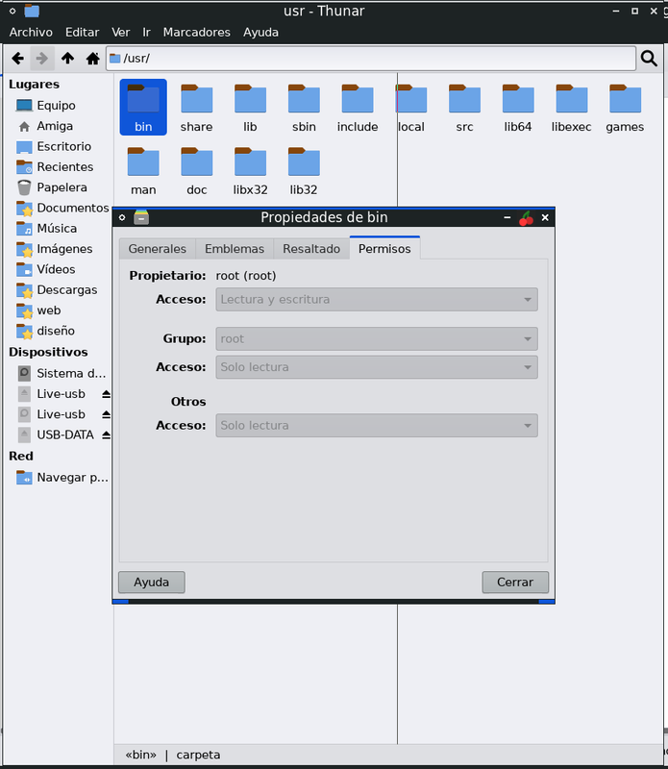Select the games folder icon
The image size is (668, 769).
click(x=625, y=99)
